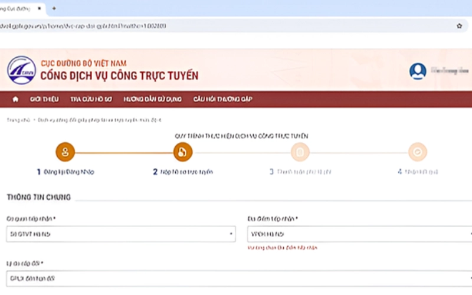Click the username next to avatar
The image size is (472, 295).
coord(446,71)
